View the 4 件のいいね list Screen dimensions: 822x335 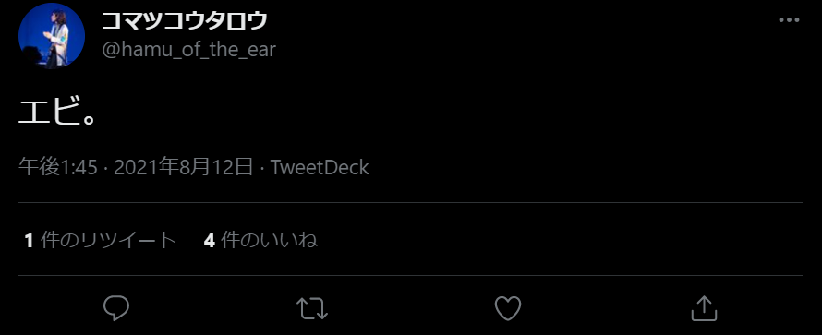point(260,240)
